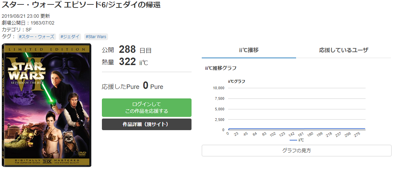Click the ii℃グラフ chart title
This screenshot has height=170, width=396.
point(236,81)
